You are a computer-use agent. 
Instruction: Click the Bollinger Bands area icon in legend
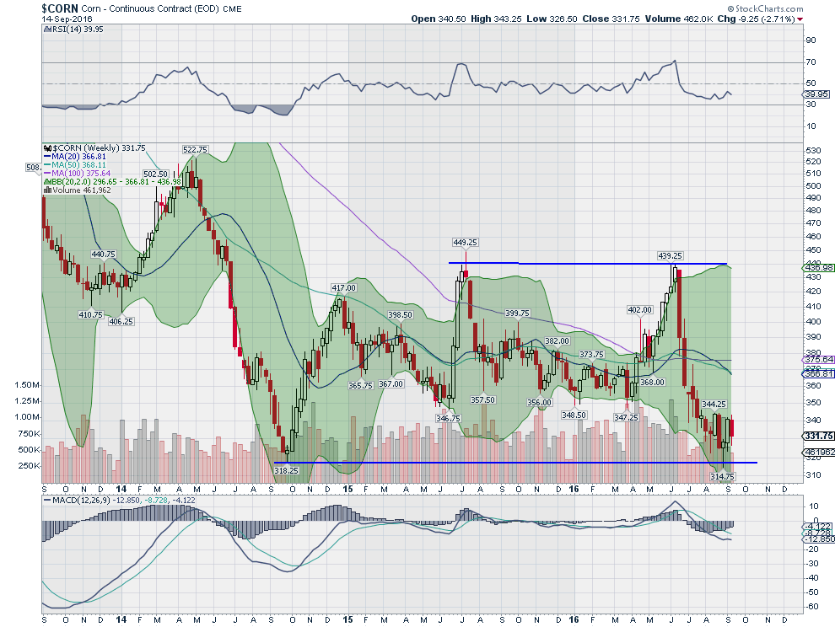click(47, 181)
